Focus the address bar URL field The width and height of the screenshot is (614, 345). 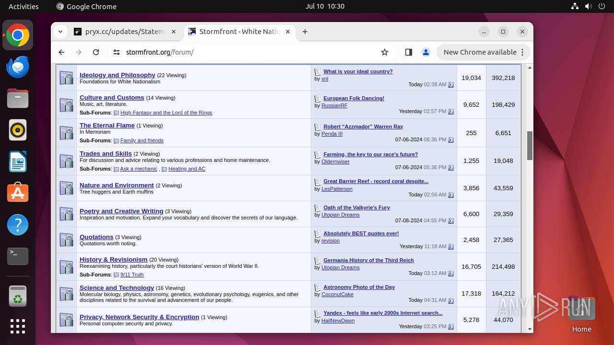tap(249, 52)
